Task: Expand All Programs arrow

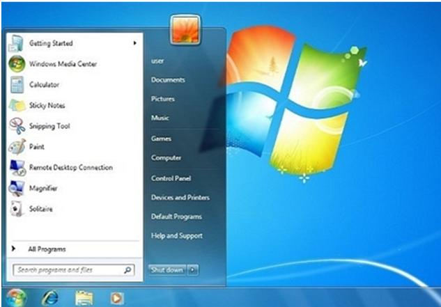Action: click(x=13, y=249)
